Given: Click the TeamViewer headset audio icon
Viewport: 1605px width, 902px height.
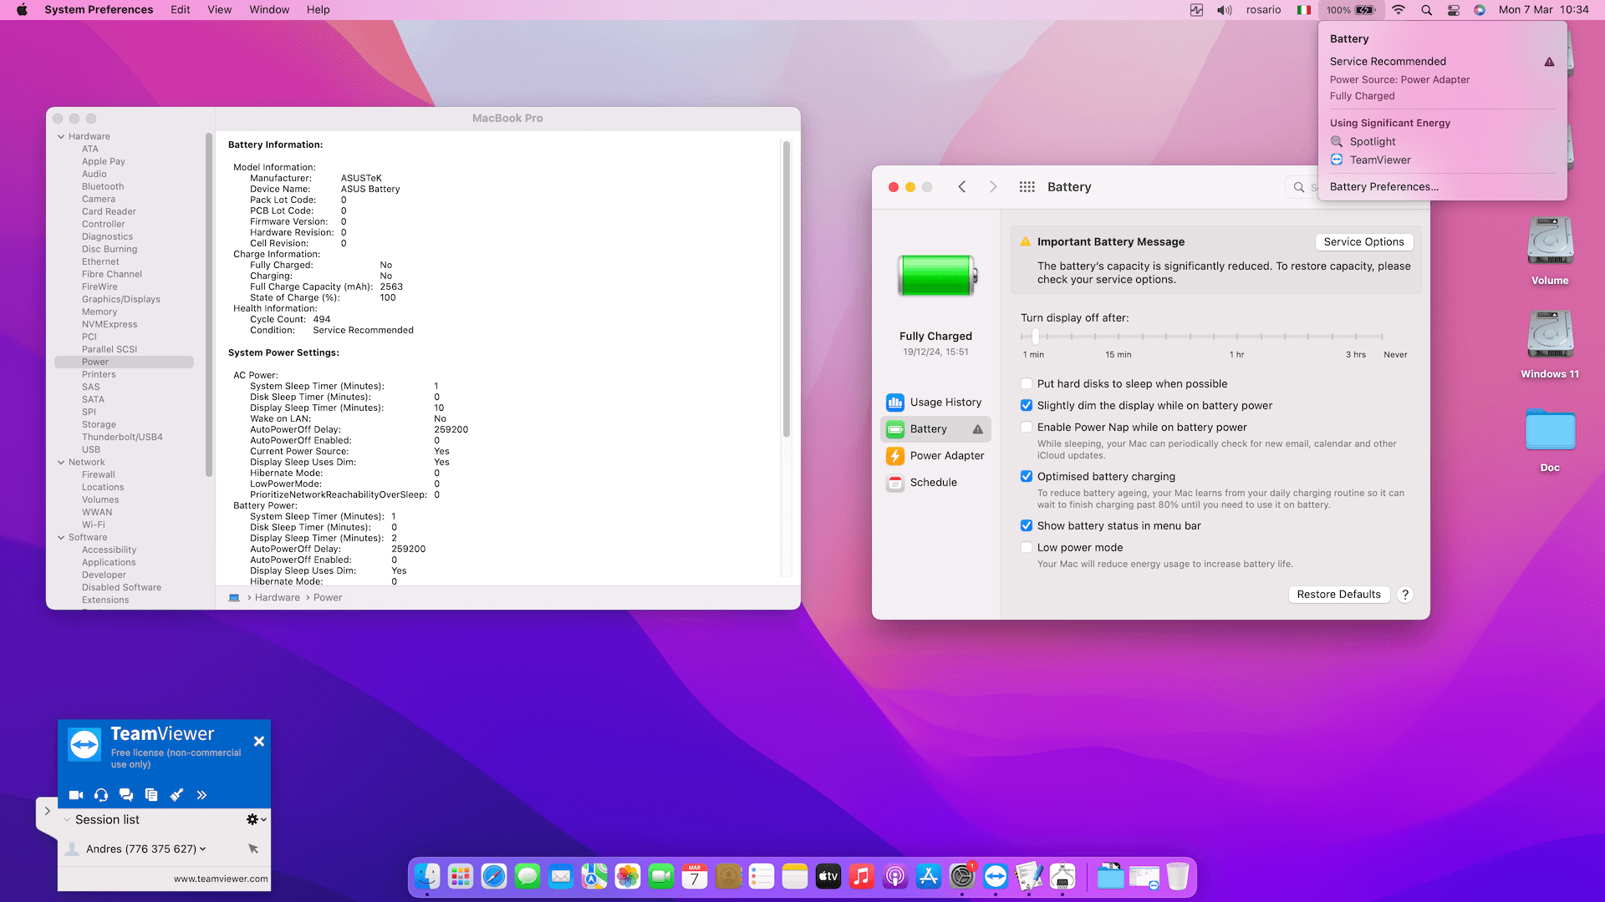Looking at the screenshot, I should coord(101,795).
